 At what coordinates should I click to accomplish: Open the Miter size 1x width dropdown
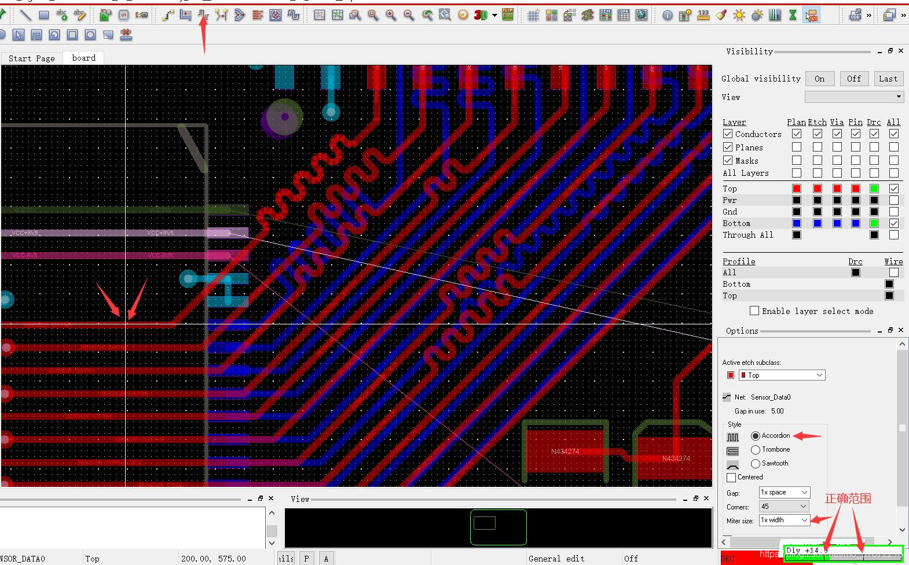tap(785, 520)
